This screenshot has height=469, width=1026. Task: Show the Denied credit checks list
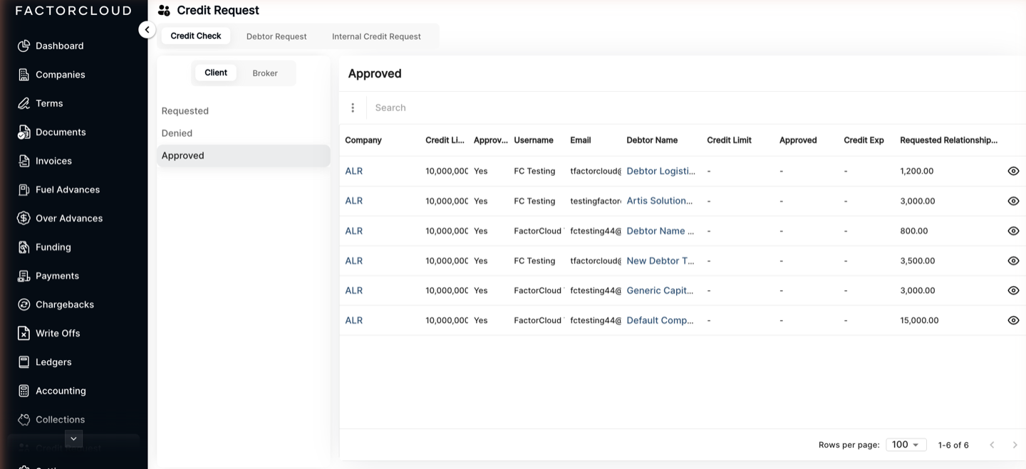pyautogui.click(x=243, y=133)
